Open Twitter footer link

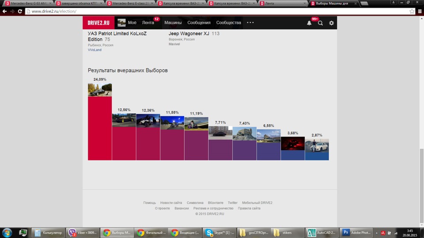point(233,203)
